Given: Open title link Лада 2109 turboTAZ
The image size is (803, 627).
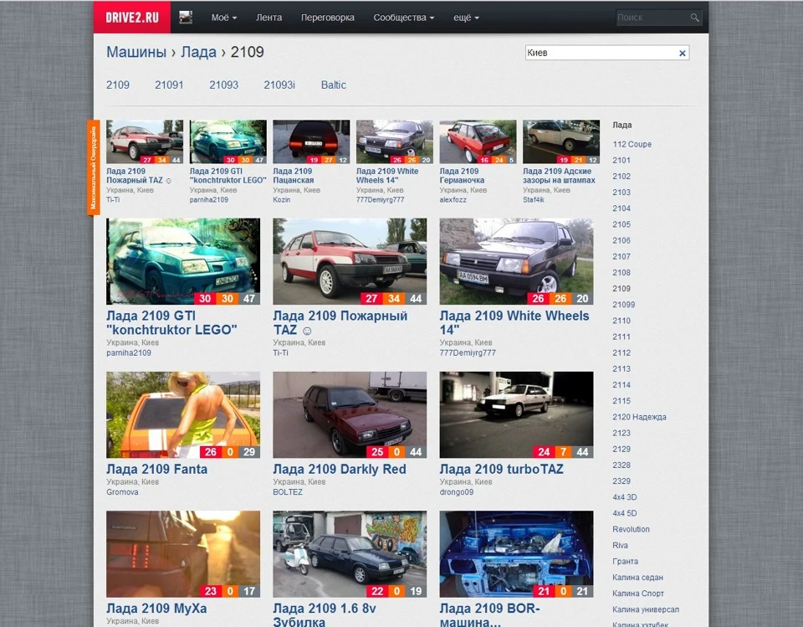Looking at the screenshot, I should (x=501, y=469).
